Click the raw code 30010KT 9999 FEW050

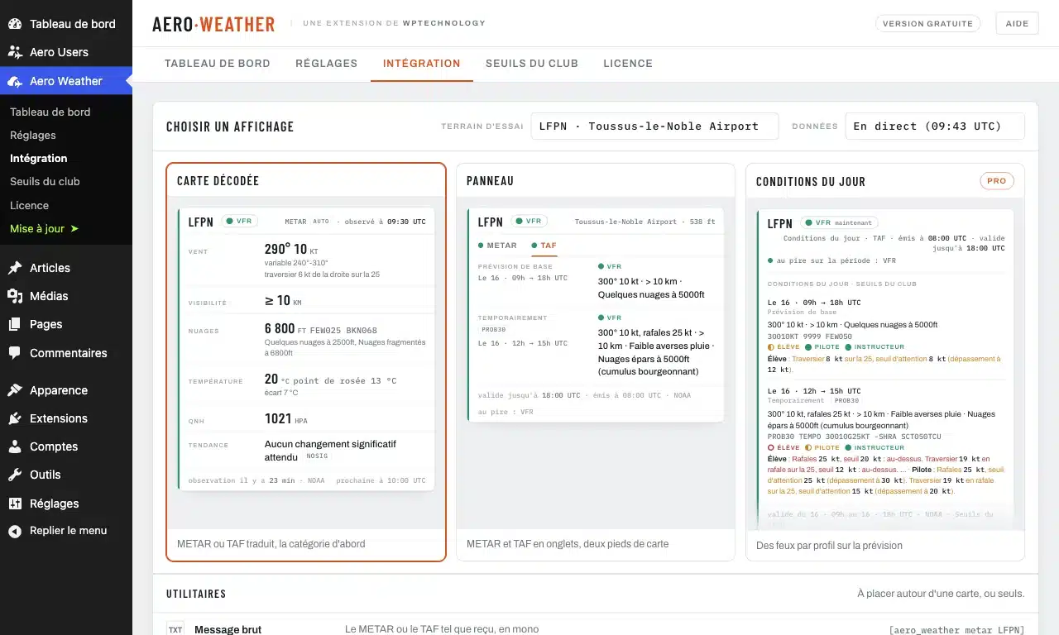810,336
